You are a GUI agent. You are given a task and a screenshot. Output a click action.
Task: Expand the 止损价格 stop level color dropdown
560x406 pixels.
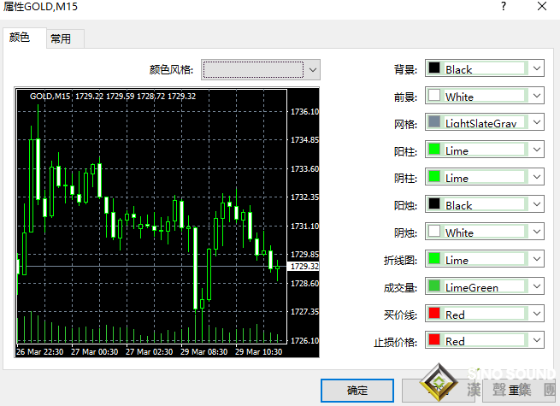point(484,340)
